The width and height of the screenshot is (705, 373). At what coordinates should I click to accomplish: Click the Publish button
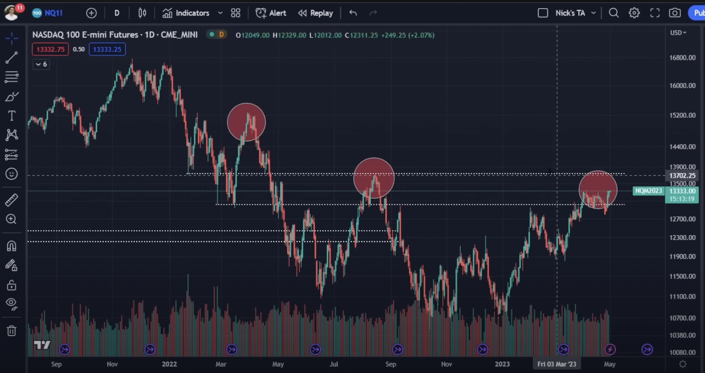697,13
